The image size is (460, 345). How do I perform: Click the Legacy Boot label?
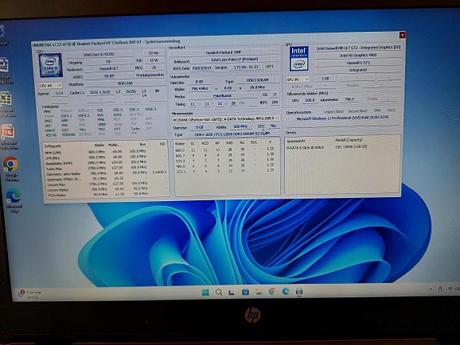click(334, 111)
